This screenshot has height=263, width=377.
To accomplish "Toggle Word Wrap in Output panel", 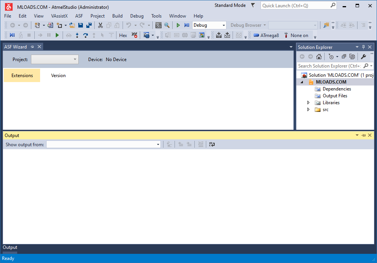I will point(212,144).
